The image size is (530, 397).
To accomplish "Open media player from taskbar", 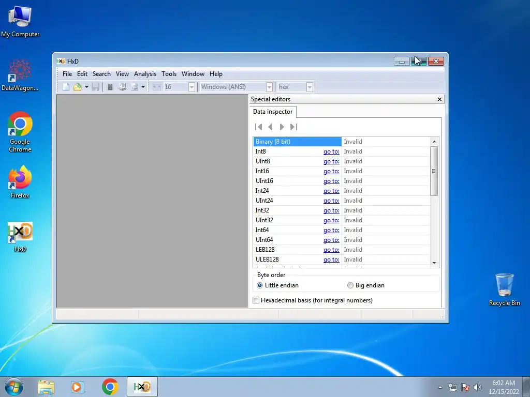I will (x=78, y=387).
